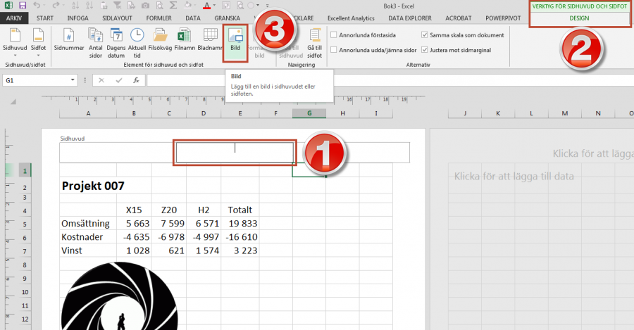Click Gå till sidfot button
The image size is (634, 330).
click(x=315, y=43)
